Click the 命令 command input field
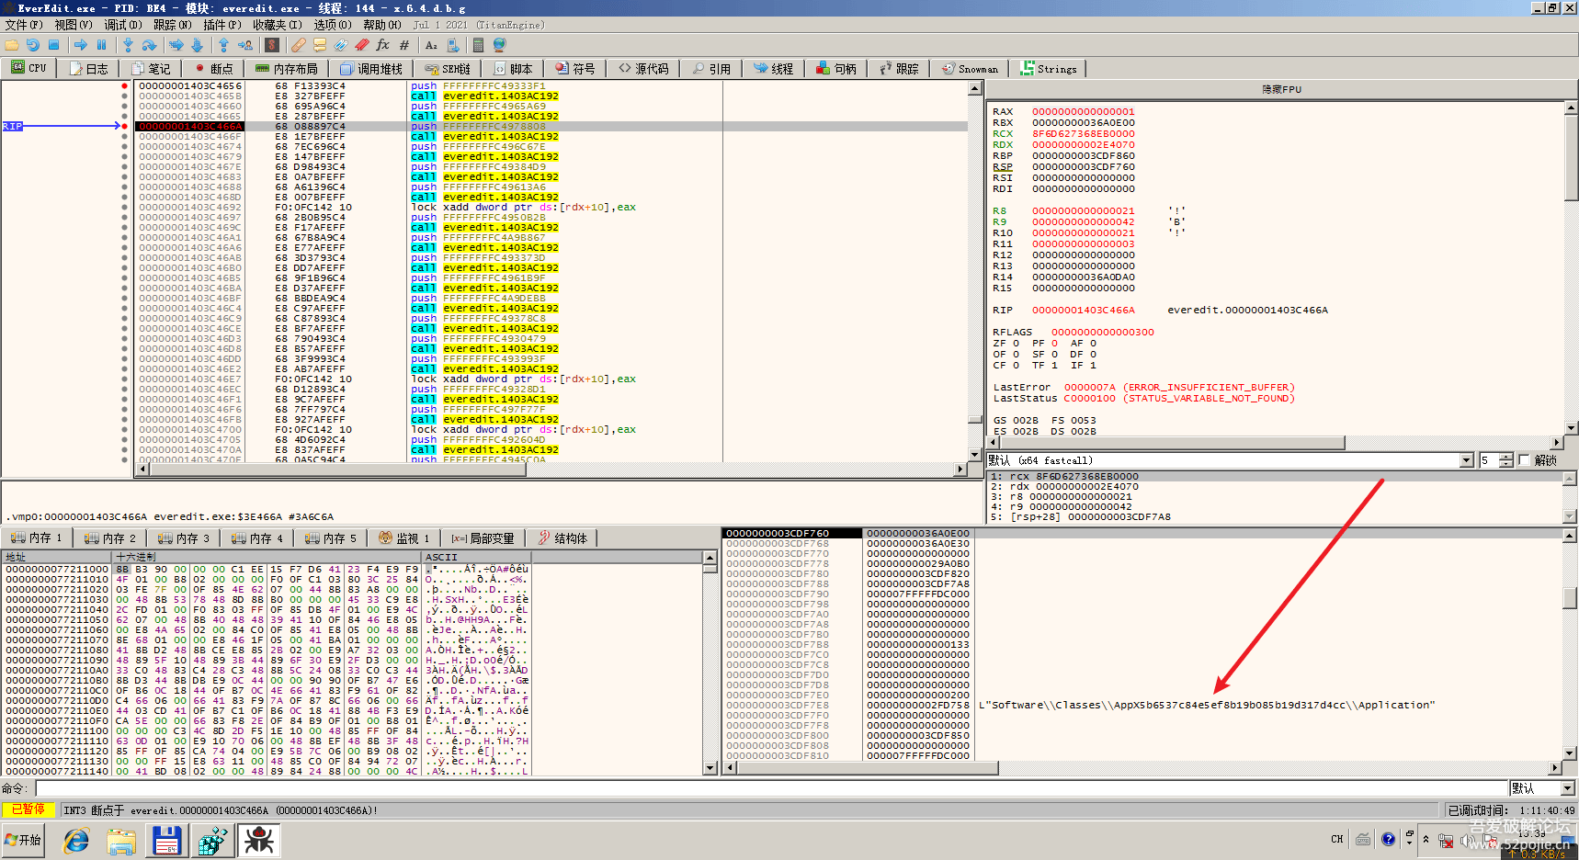Image resolution: width=1579 pixels, height=860 pixels. 772,788
